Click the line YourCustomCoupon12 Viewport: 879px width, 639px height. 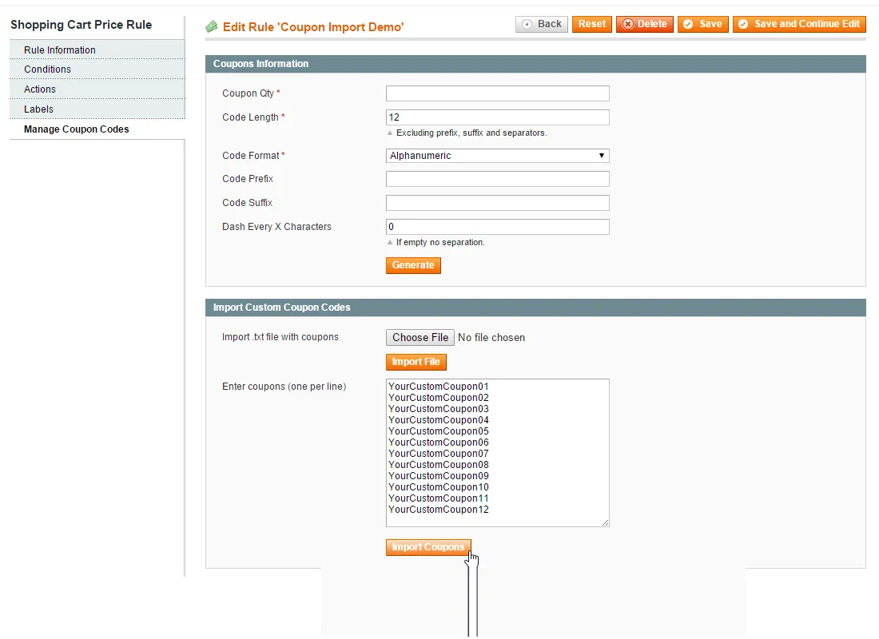point(439,510)
